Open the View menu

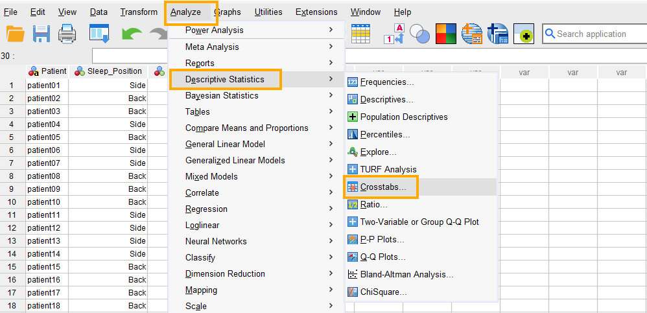tap(67, 12)
